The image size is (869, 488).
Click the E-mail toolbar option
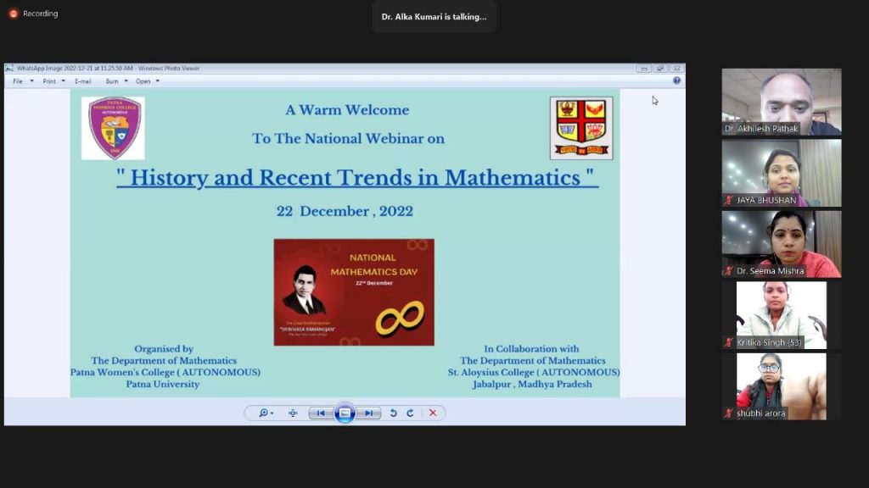[83, 81]
